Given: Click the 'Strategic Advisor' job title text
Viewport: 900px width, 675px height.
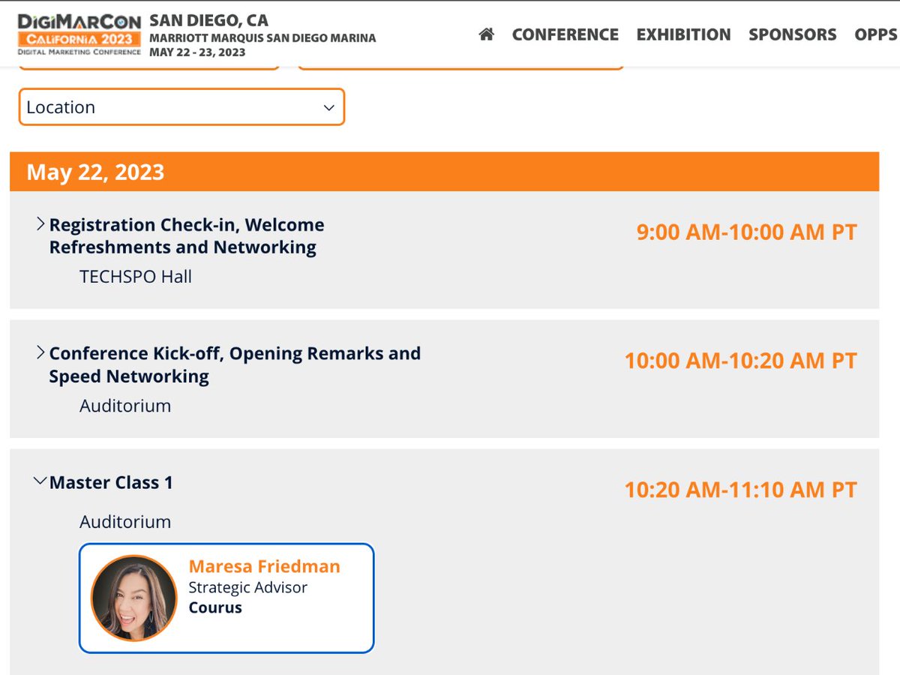Looking at the screenshot, I should point(247,587).
